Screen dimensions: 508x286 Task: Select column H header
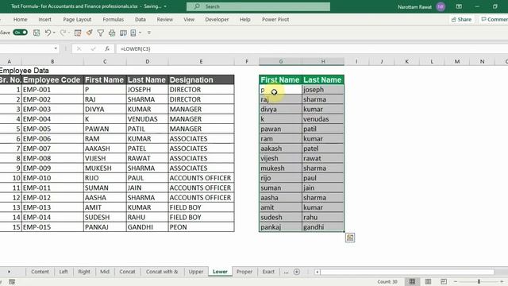point(323,61)
